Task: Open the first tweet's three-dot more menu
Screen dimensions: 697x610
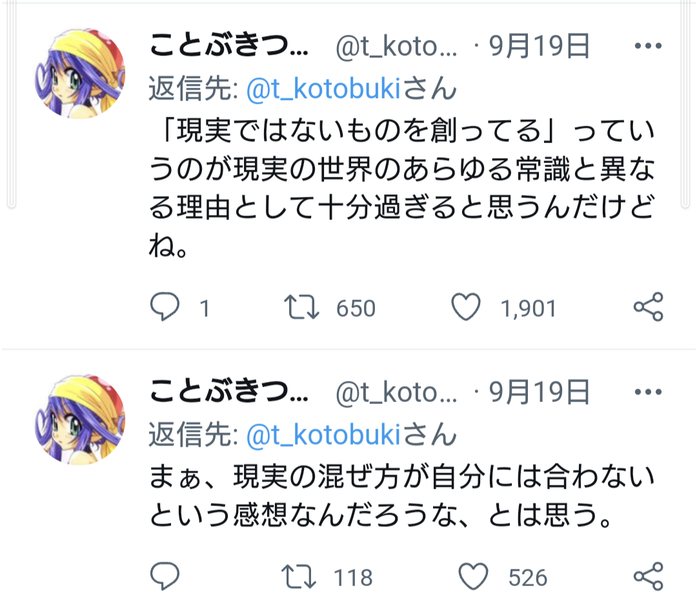Action: [648, 46]
